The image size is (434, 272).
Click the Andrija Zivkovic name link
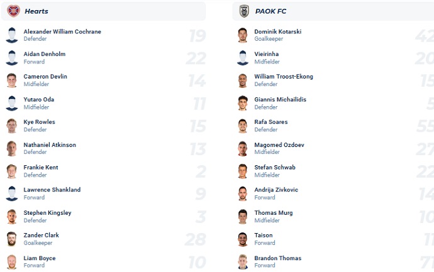tap(276, 190)
